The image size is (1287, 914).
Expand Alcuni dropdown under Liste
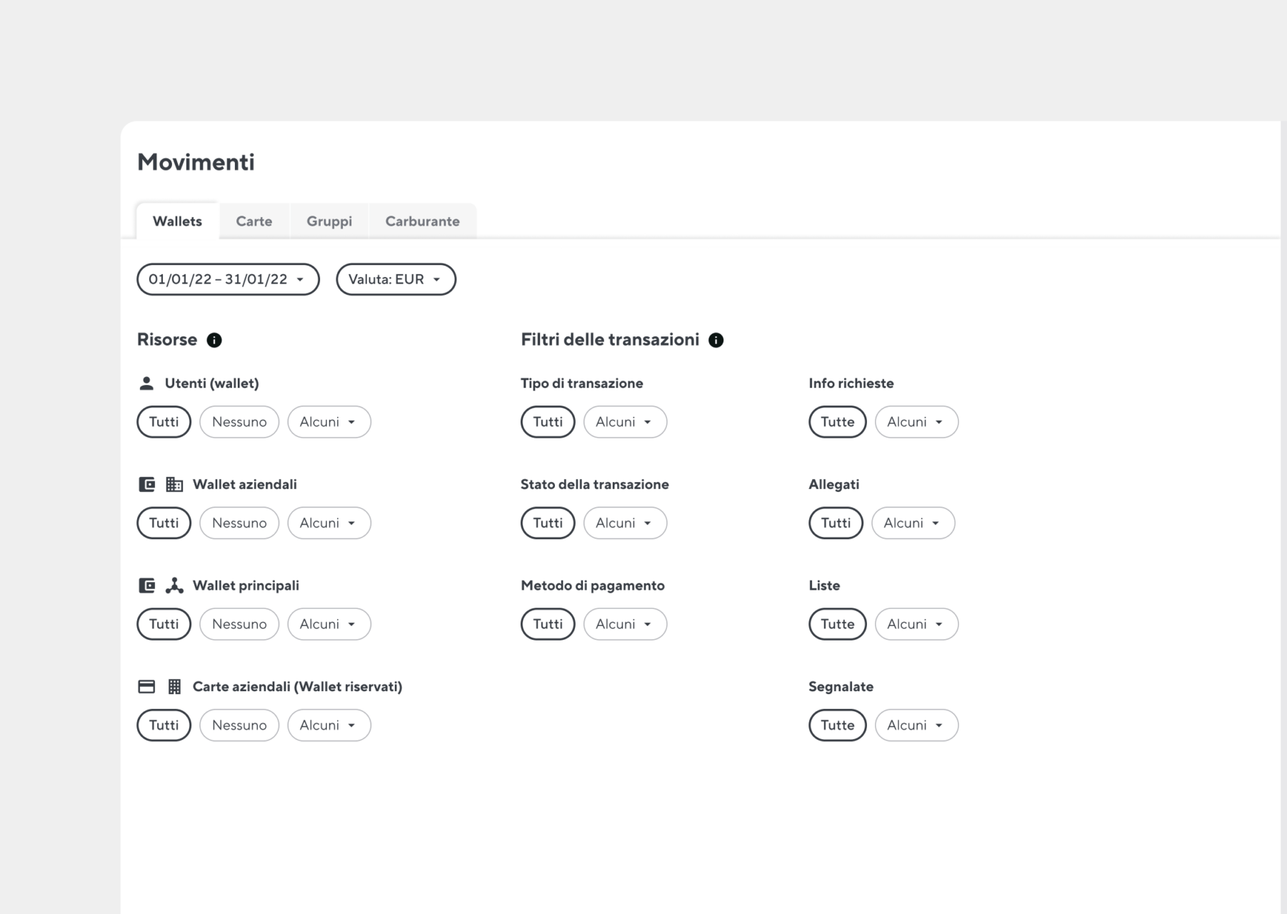coord(916,624)
